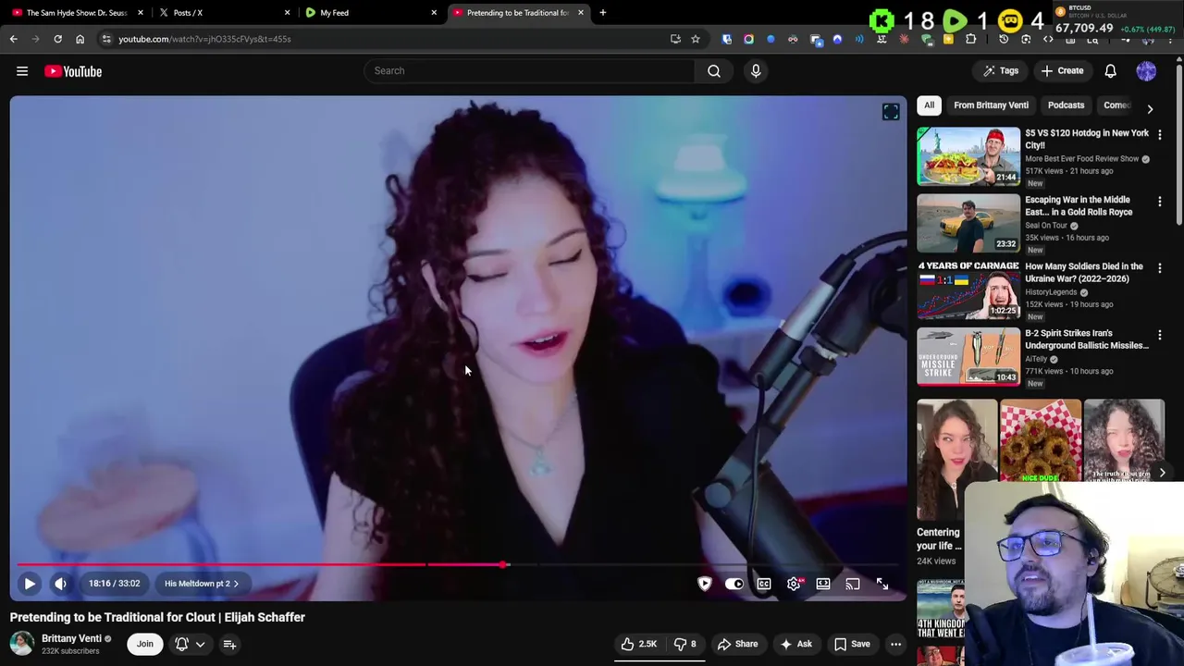Click the search magnifier button

click(714, 70)
